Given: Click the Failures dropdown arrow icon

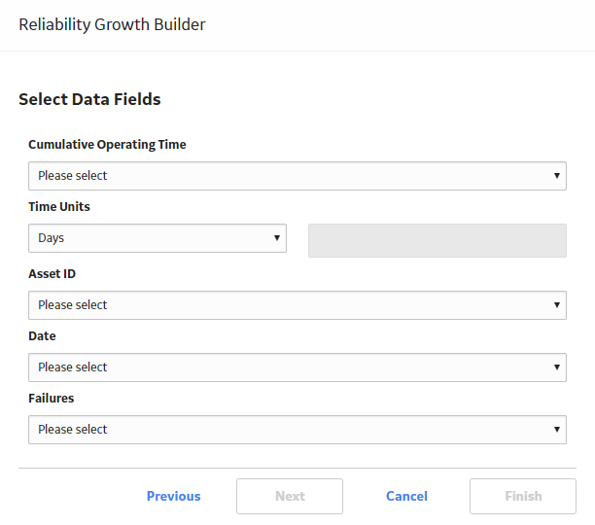Looking at the screenshot, I should tap(557, 430).
